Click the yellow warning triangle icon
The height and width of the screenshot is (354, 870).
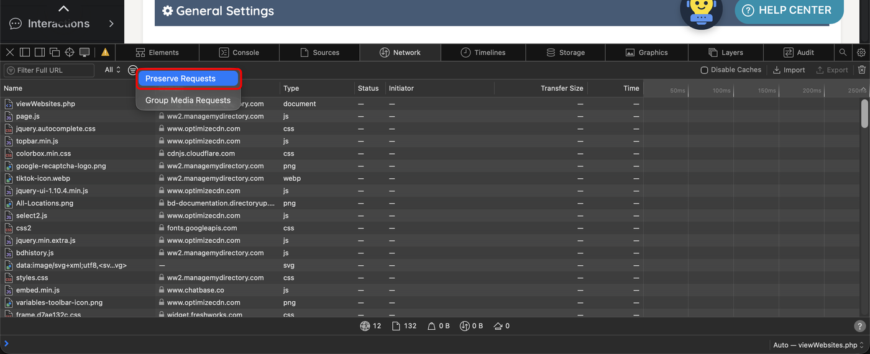point(105,52)
